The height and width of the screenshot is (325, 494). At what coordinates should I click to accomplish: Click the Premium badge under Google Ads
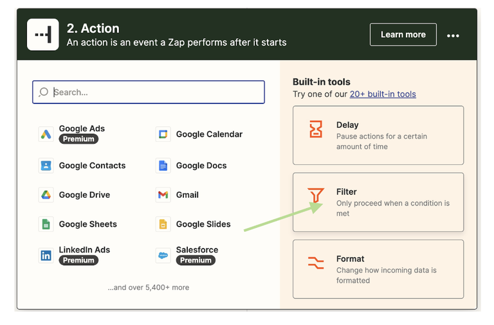78,139
